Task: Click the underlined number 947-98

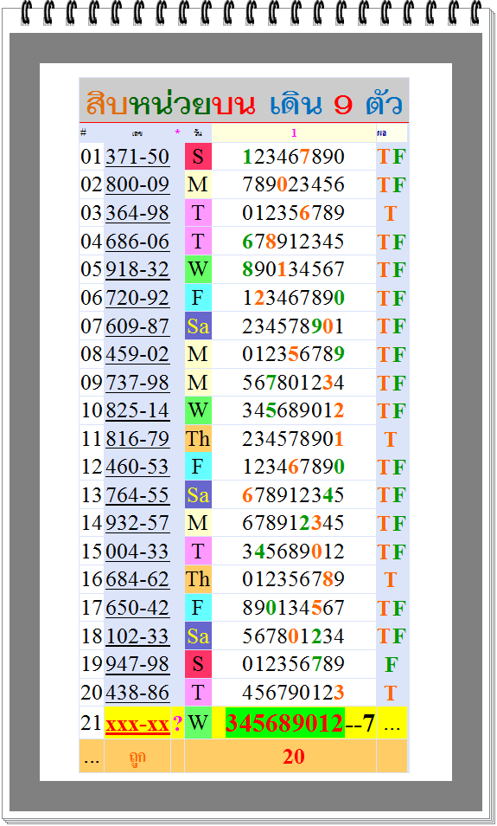Action: pos(137,664)
